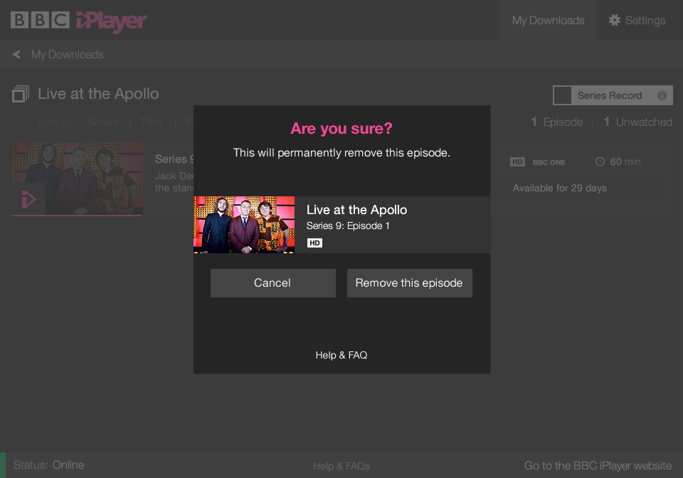
Task: Click the HD badge next to BBC ONE
Action: coord(517,162)
